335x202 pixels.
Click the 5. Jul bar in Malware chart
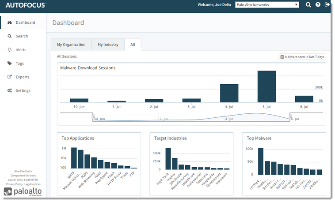pos(266,86)
